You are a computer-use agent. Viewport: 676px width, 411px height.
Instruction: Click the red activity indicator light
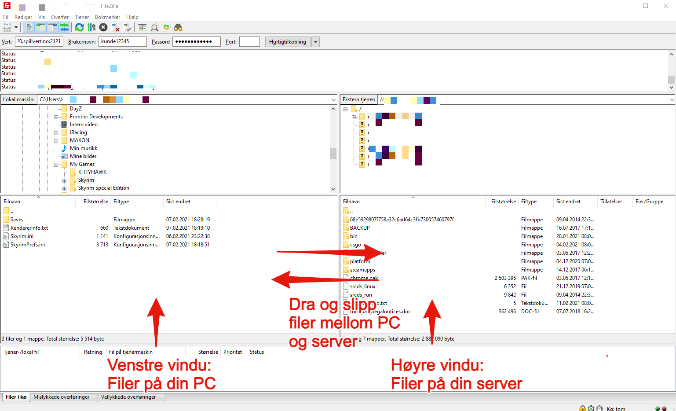(664, 409)
